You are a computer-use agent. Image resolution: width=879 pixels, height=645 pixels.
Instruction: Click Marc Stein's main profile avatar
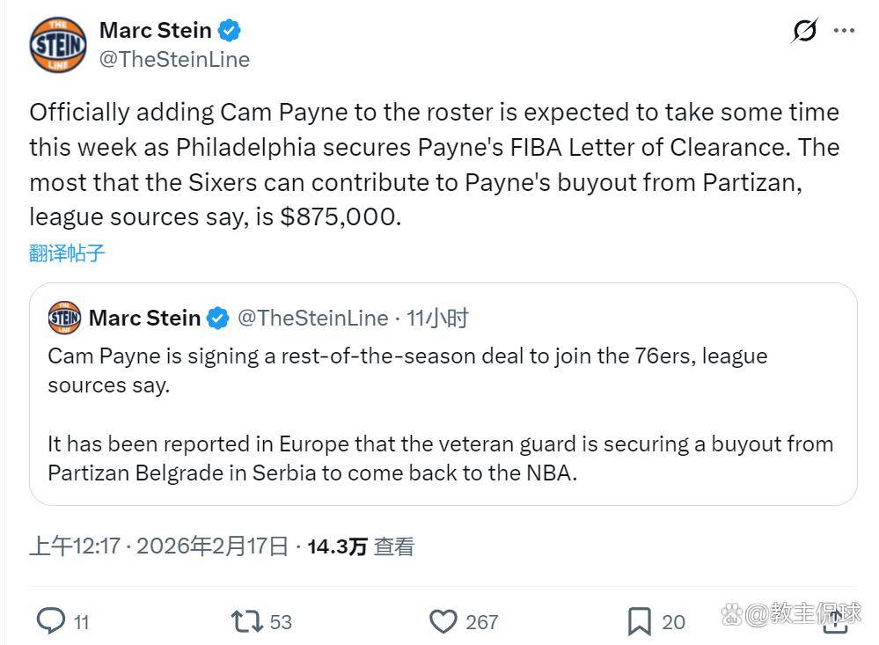tap(58, 44)
